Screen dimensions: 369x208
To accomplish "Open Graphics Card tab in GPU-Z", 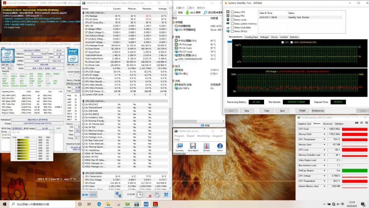I will tap(304, 123).
